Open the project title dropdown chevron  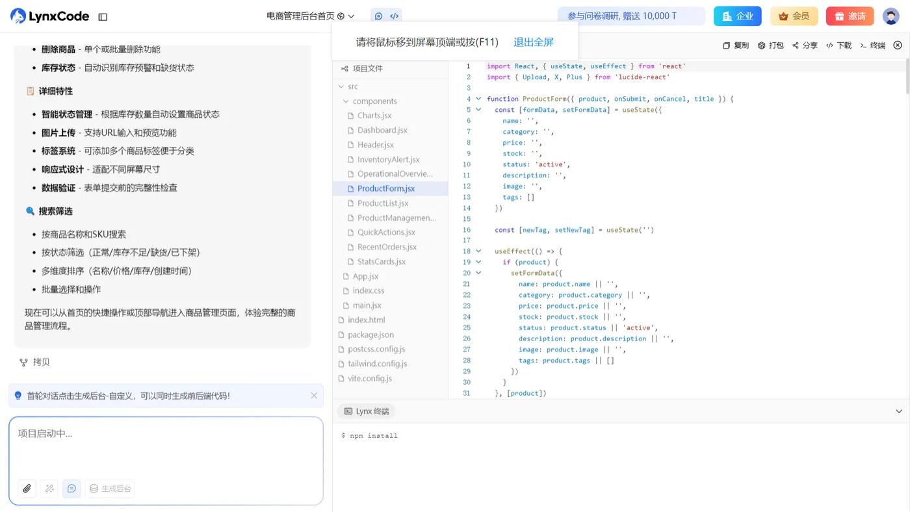coord(350,15)
